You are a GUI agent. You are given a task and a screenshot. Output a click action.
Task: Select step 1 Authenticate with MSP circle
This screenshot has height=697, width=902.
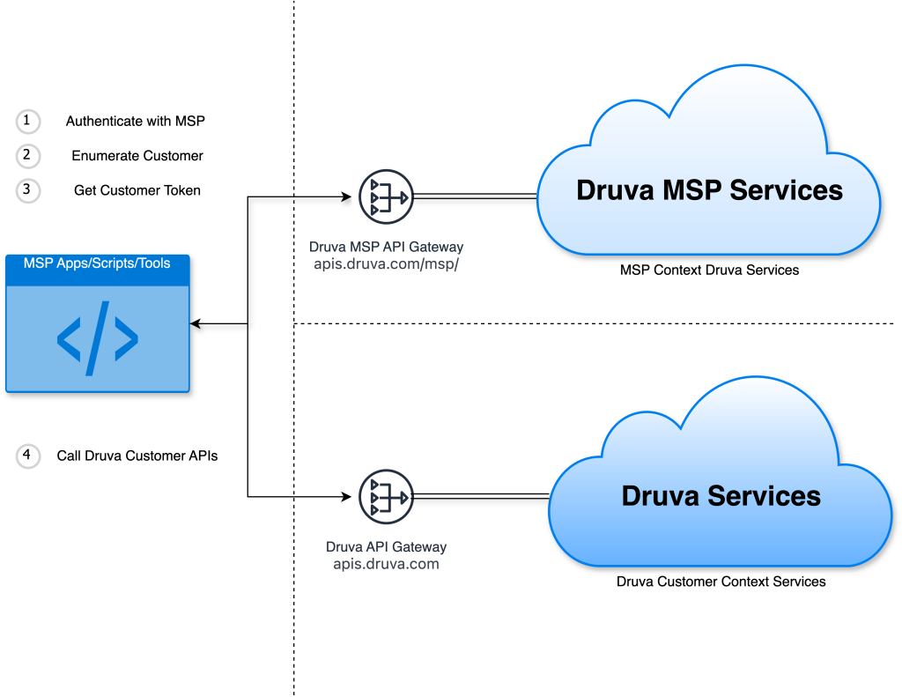tap(27, 122)
